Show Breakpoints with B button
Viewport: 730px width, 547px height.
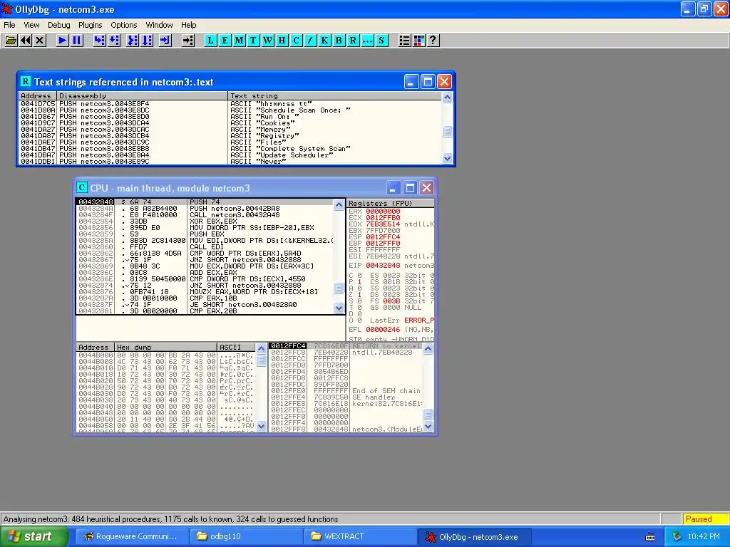coord(339,41)
